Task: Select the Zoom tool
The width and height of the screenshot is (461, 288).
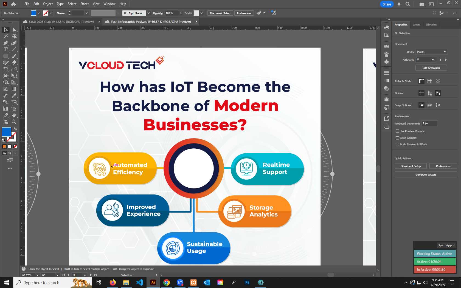Action: (14, 122)
